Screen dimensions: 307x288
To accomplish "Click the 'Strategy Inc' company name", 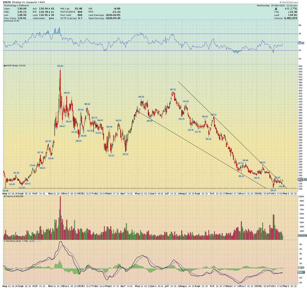I will tap(19, 2).
